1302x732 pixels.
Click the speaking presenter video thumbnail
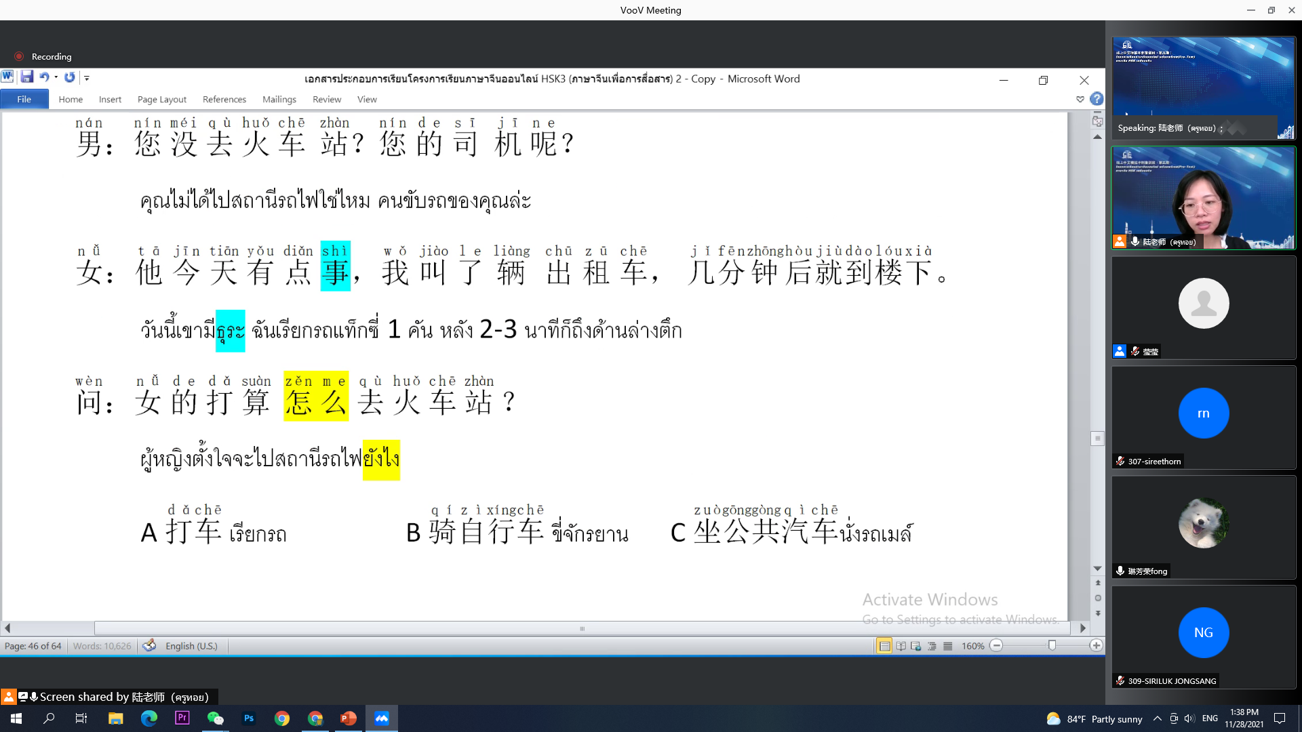coord(1204,88)
